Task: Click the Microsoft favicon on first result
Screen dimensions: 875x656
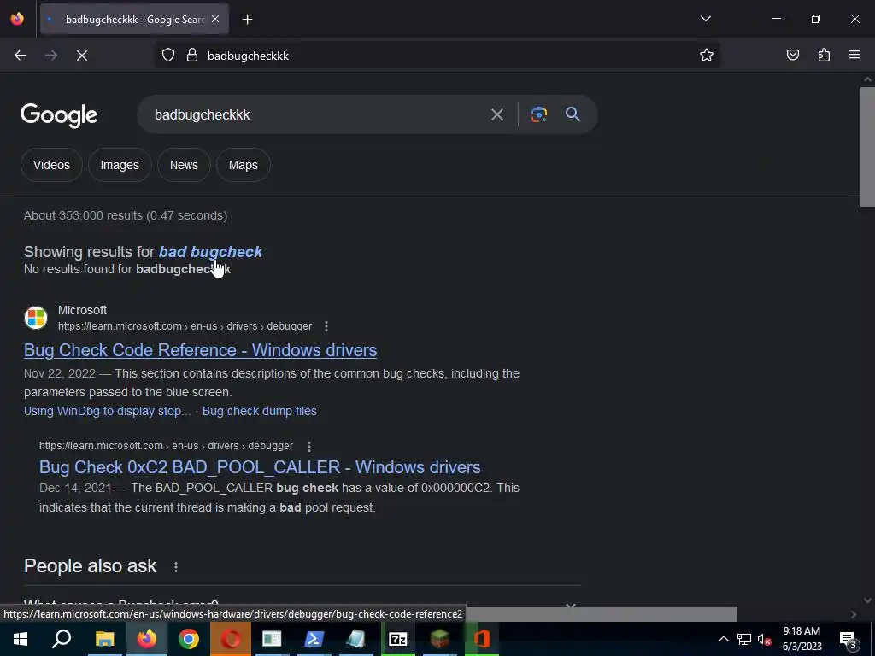Action: [x=36, y=318]
